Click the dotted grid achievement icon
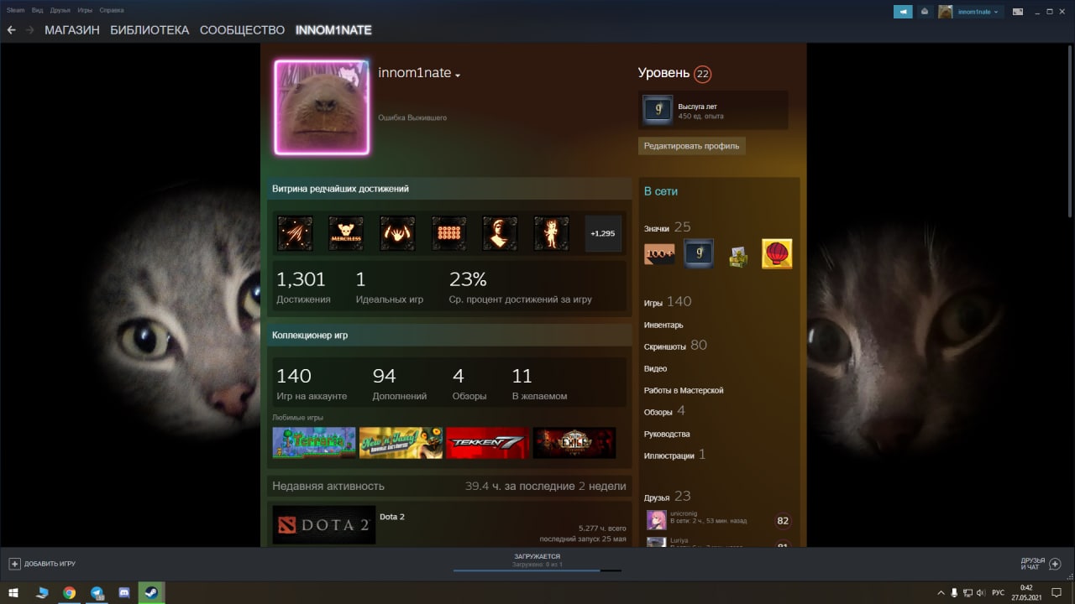The height and width of the screenshot is (604, 1075). click(x=448, y=233)
